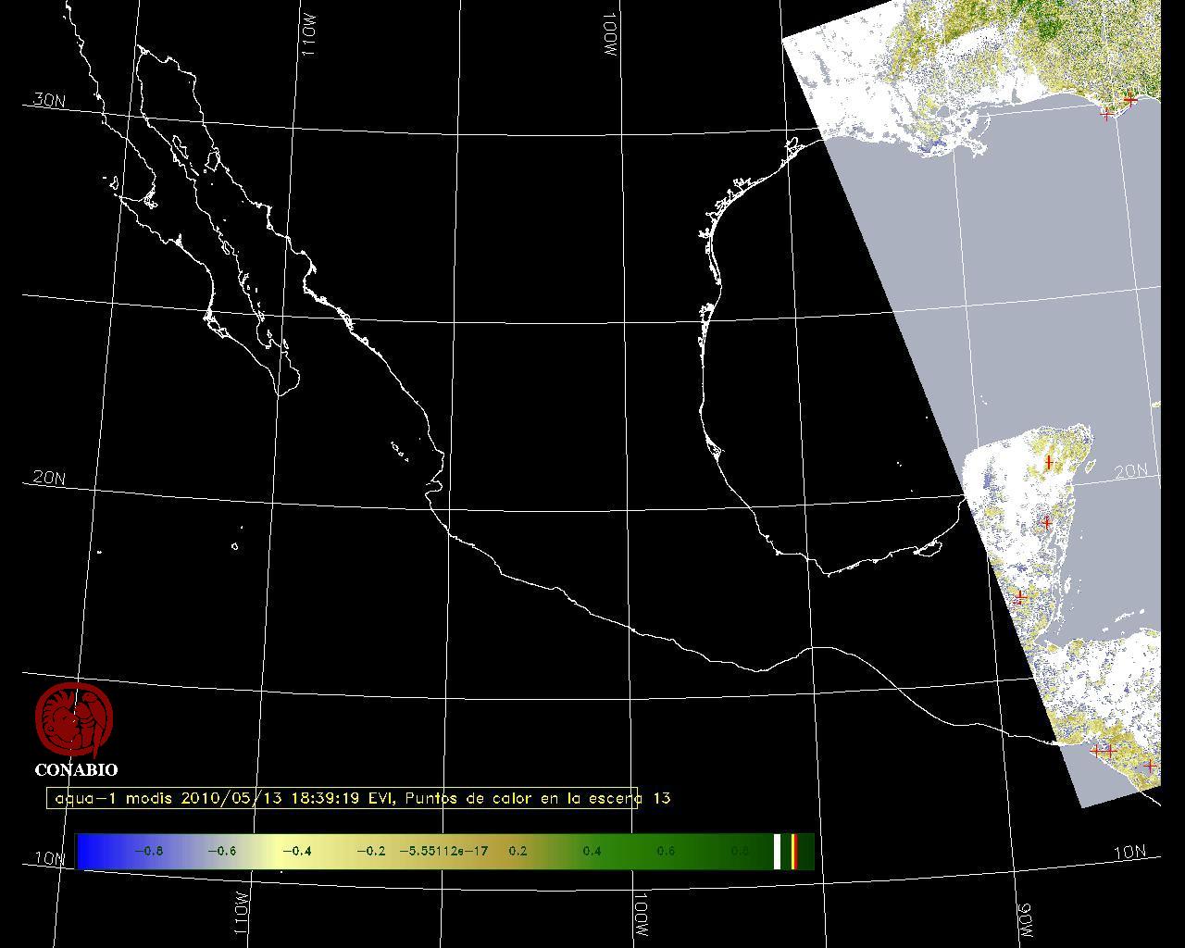1185x948 pixels.
Task: Click the rightmost hotspot cross in the upper-right corner
Action: coord(1129,99)
